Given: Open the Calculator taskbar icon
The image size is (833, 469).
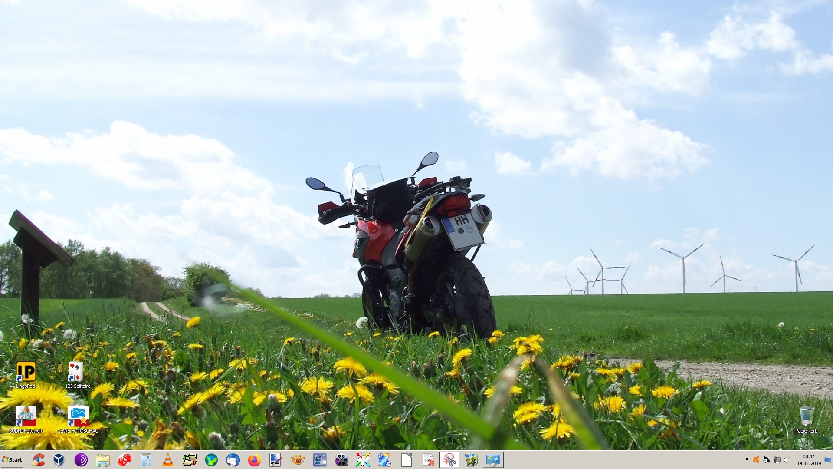Looking at the screenshot, I should click(x=146, y=460).
